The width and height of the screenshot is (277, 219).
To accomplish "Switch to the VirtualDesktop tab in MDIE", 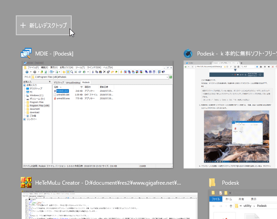I will click(73, 83).
